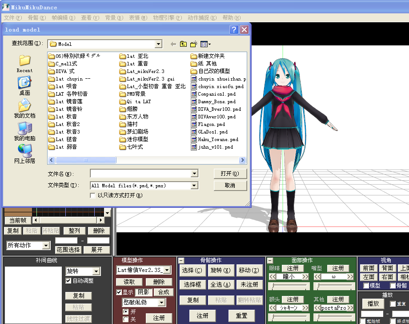The width and height of the screenshot is (409, 324).
Task: Click the 打开 button
Action: pyautogui.click(x=230, y=174)
